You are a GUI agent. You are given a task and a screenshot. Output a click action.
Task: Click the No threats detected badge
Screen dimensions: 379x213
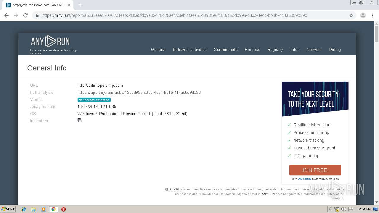[94, 100]
